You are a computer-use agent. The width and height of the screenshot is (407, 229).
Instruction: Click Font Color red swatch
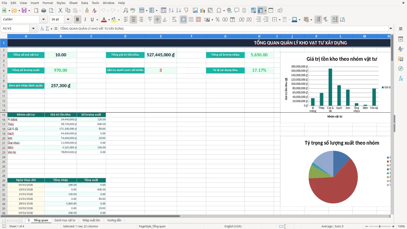point(104,20)
